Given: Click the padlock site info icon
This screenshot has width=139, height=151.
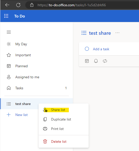Looking at the screenshot, I should pos(32,5).
